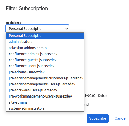
Task: Choose administrators from the recipients list
Action: [x=45, y=42]
